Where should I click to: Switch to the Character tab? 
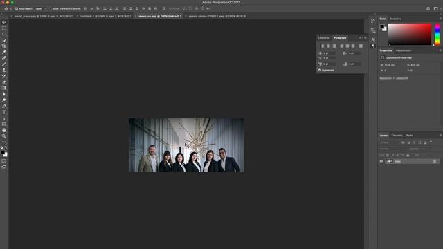[x=324, y=37]
